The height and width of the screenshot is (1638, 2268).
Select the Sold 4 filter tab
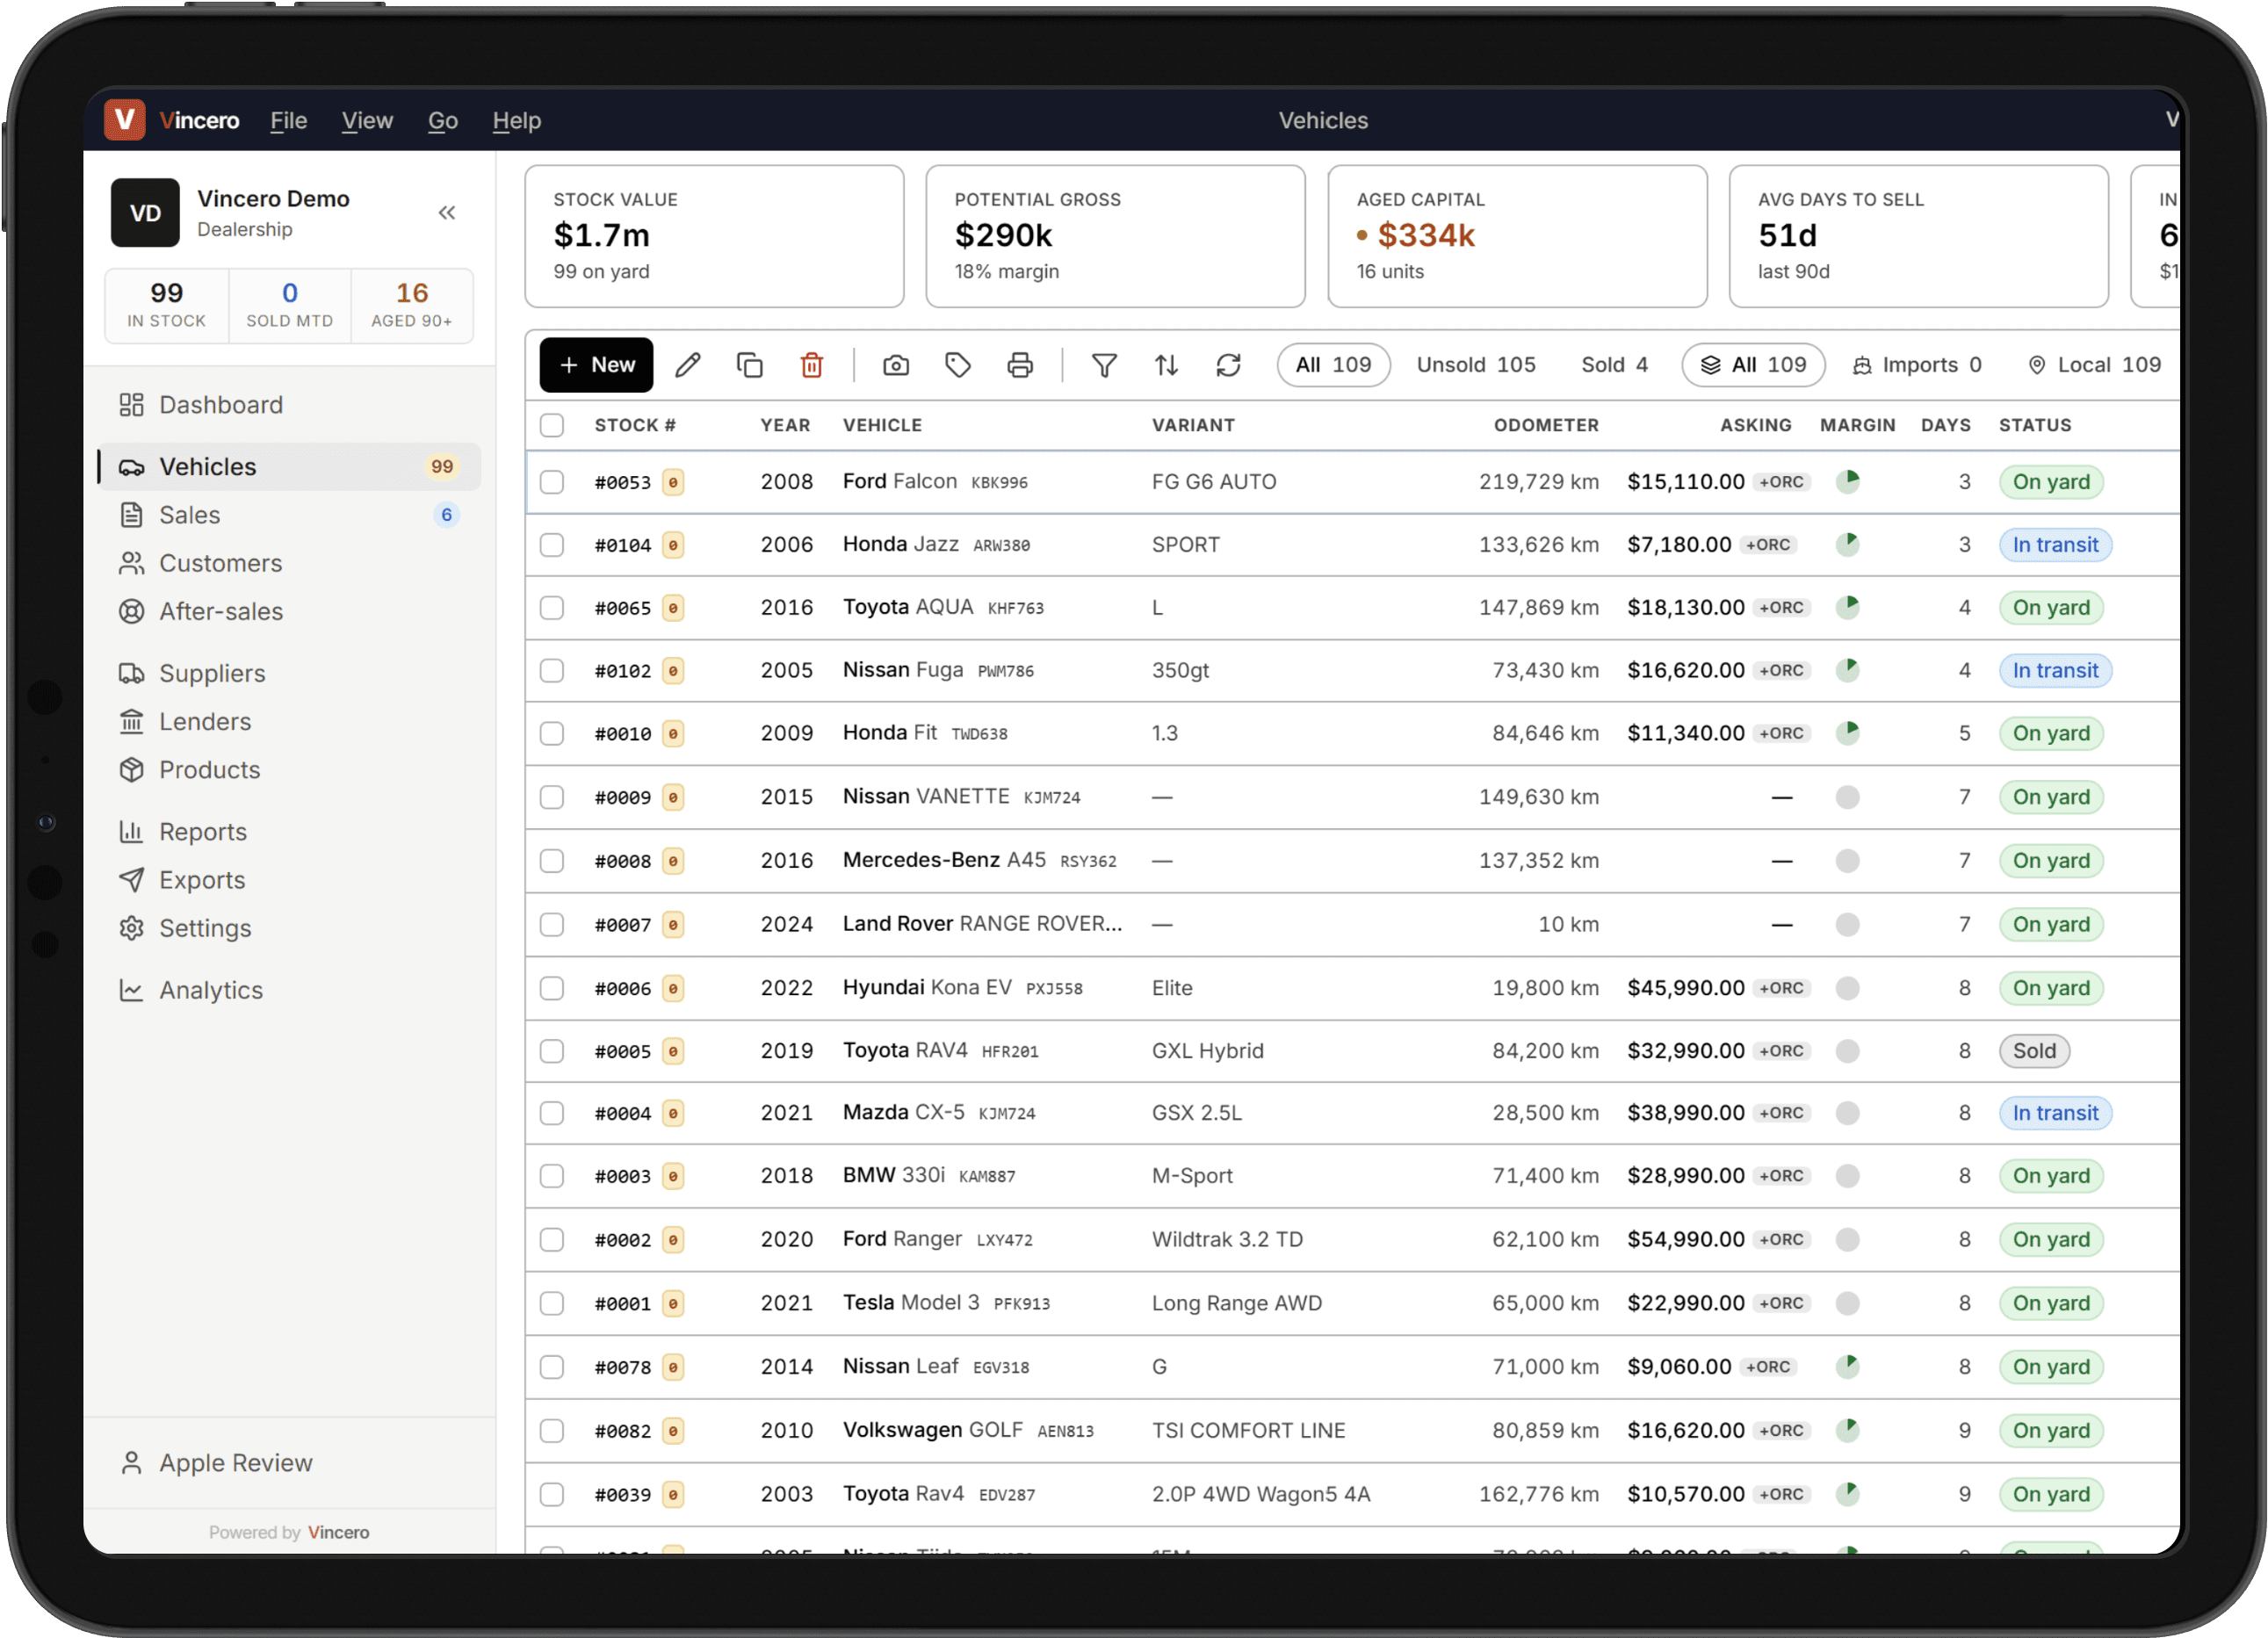point(1614,365)
